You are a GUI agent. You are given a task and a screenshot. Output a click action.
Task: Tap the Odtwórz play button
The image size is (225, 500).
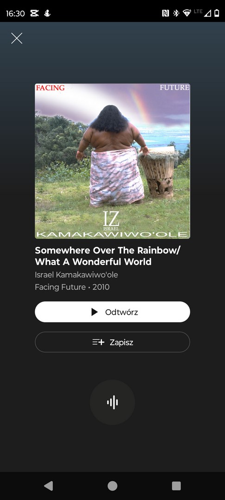pyautogui.click(x=112, y=312)
